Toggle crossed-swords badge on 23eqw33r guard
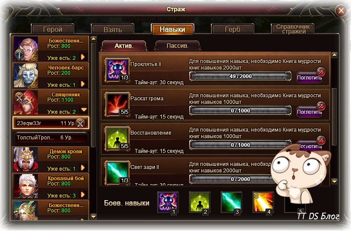 pyautogui.click(x=80, y=123)
